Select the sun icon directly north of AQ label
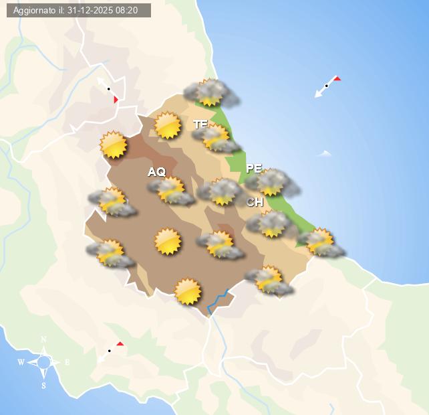The width and height of the screenshot is (429, 415). point(168,125)
